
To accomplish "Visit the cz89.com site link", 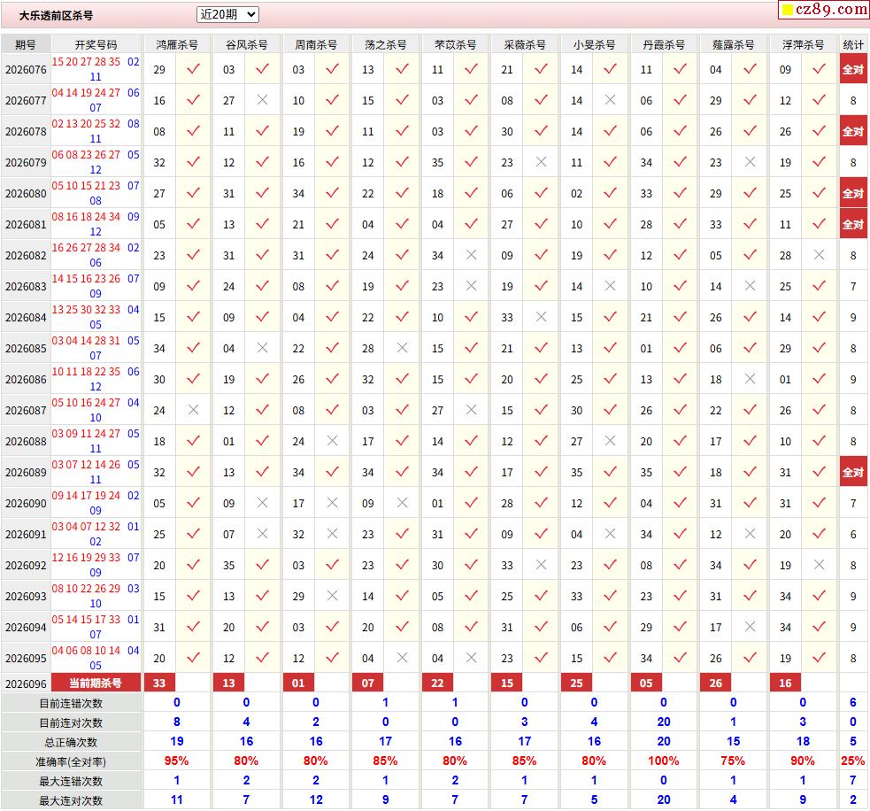I will tap(823, 9).
